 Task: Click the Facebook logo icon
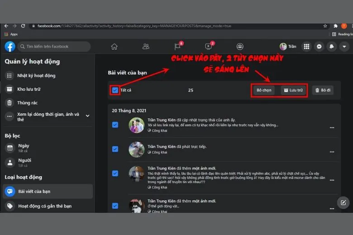point(10,47)
